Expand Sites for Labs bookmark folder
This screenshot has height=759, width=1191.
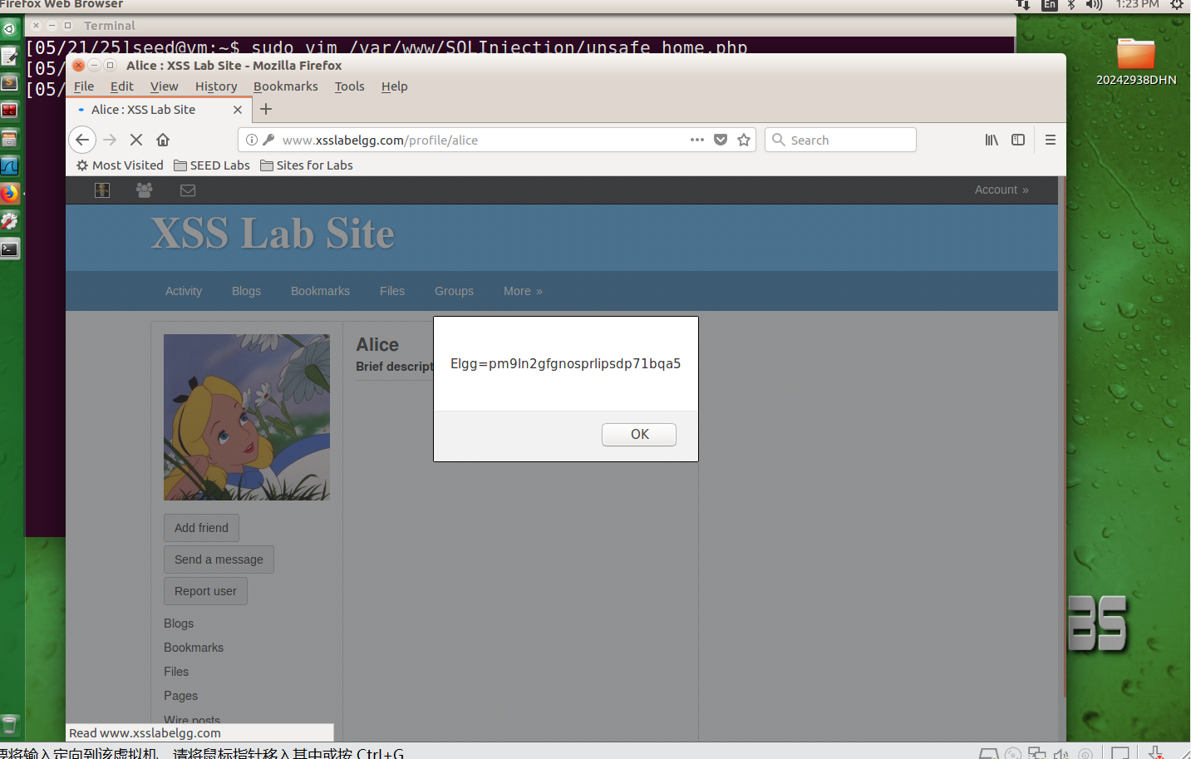coord(307,165)
